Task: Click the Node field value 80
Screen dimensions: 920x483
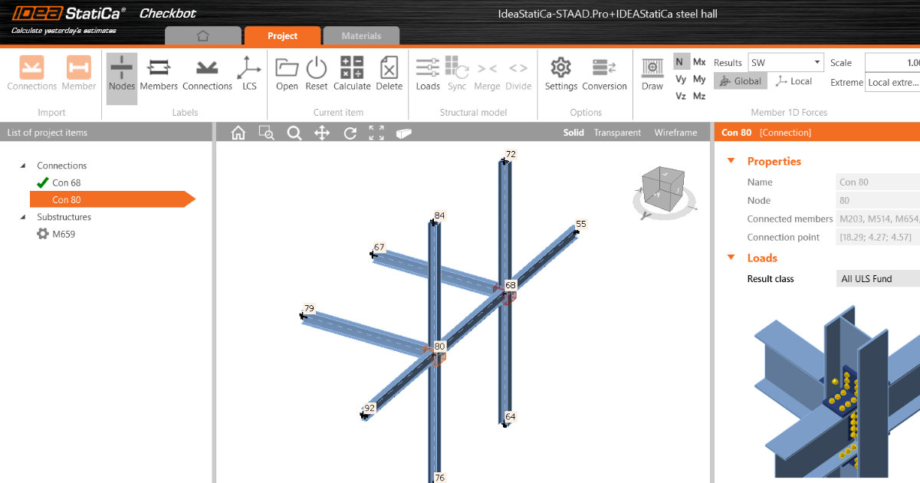Action: point(878,200)
